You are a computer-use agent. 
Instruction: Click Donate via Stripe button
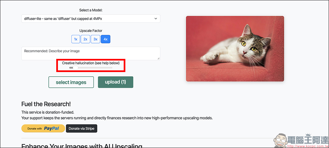click(x=81, y=129)
